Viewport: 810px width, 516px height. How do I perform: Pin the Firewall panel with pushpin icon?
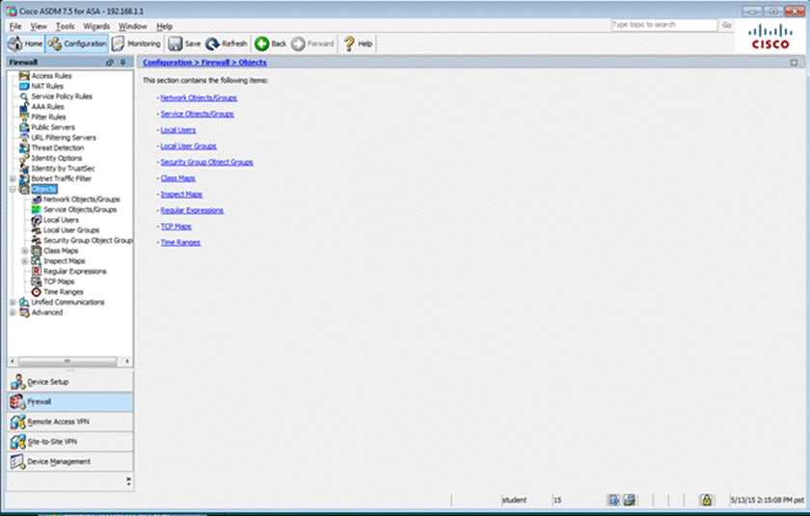[122, 62]
